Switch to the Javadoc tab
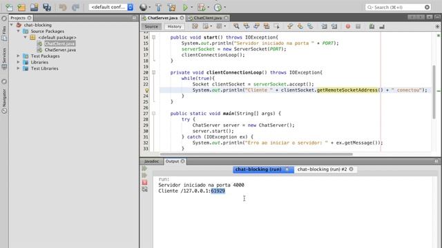The width and height of the screenshot is (442, 248). point(151,161)
